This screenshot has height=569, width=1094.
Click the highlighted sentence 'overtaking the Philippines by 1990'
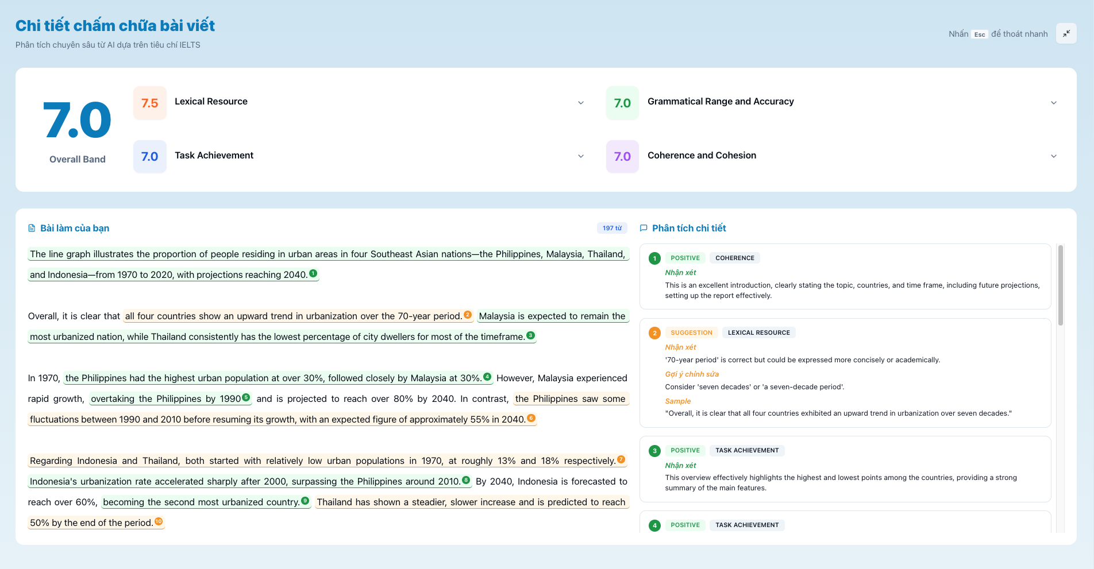pos(165,399)
